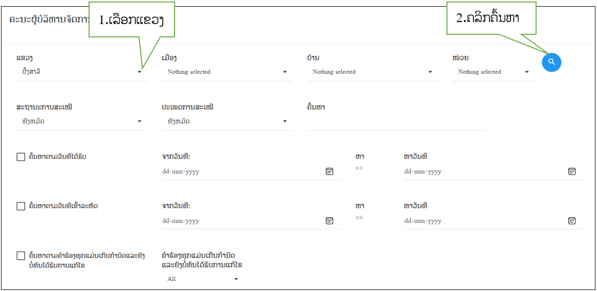Open the ສະຖານະການສະເໜີ status dropdown
This screenshot has width=597, height=291.
coord(82,121)
